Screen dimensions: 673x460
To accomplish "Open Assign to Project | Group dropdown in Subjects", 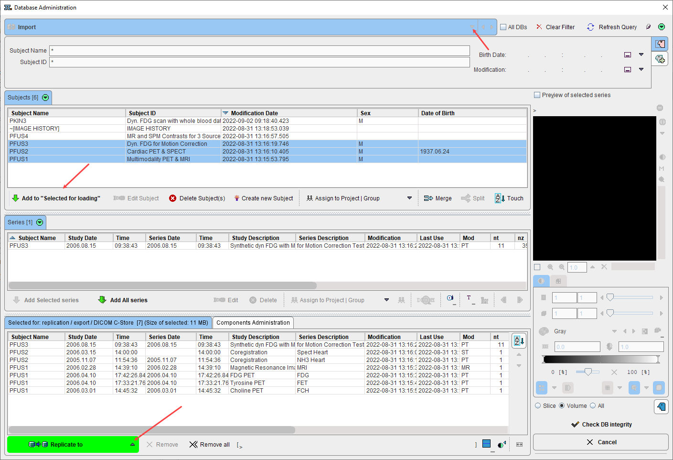I will (x=409, y=198).
